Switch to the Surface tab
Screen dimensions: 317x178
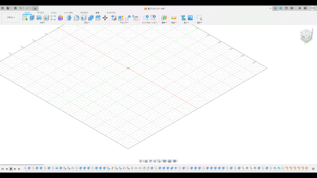[41, 12]
